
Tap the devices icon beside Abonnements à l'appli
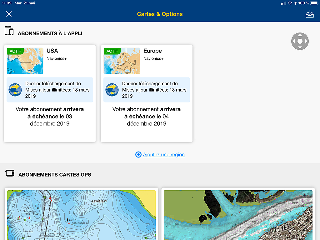(x=9, y=31)
